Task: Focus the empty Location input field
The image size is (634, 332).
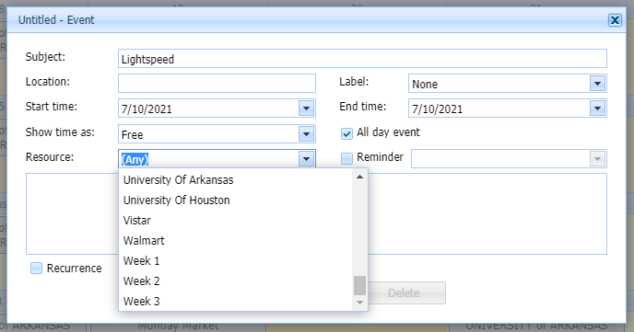Action: 217,84
